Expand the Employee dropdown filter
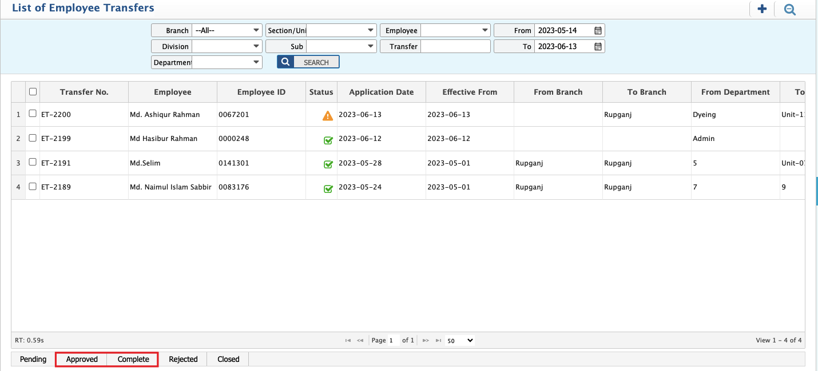The width and height of the screenshot is (818, 371). 485,30
